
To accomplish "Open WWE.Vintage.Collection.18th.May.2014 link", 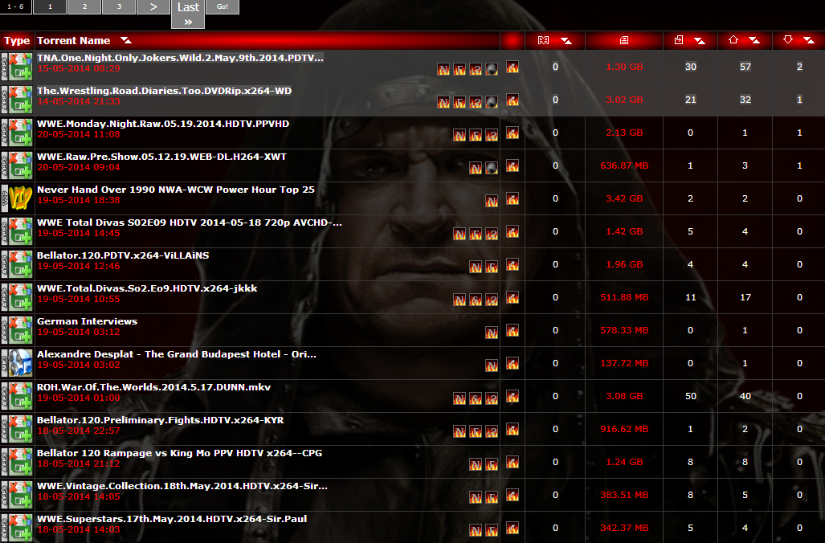I will point(182,486).
